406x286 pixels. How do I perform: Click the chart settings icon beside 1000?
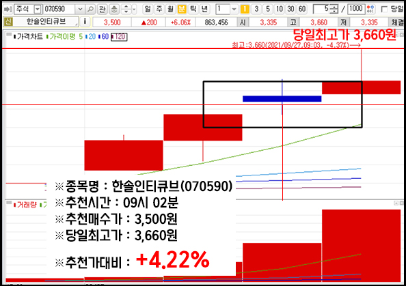coord(370,10)
